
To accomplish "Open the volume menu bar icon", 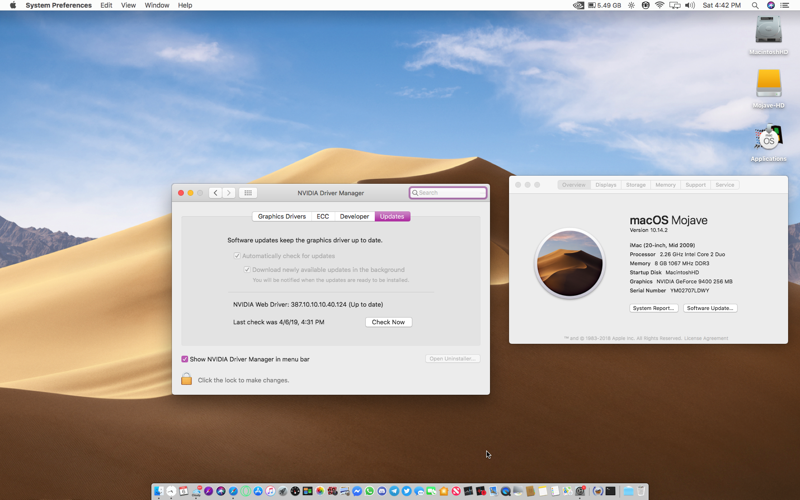I will [690, 5].
